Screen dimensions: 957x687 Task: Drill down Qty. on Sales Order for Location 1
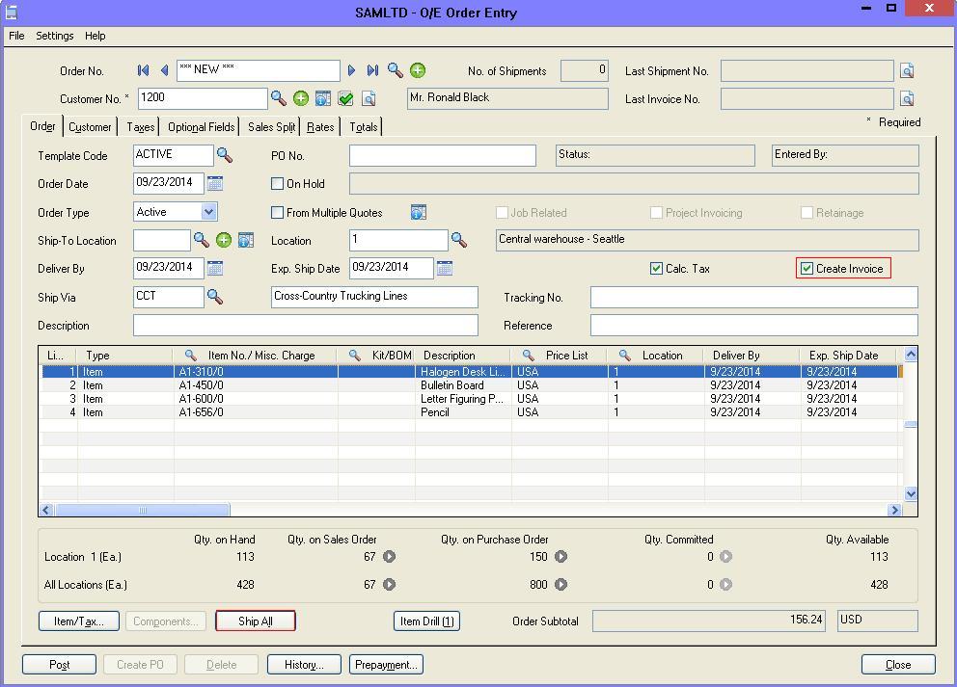(390, 557)
